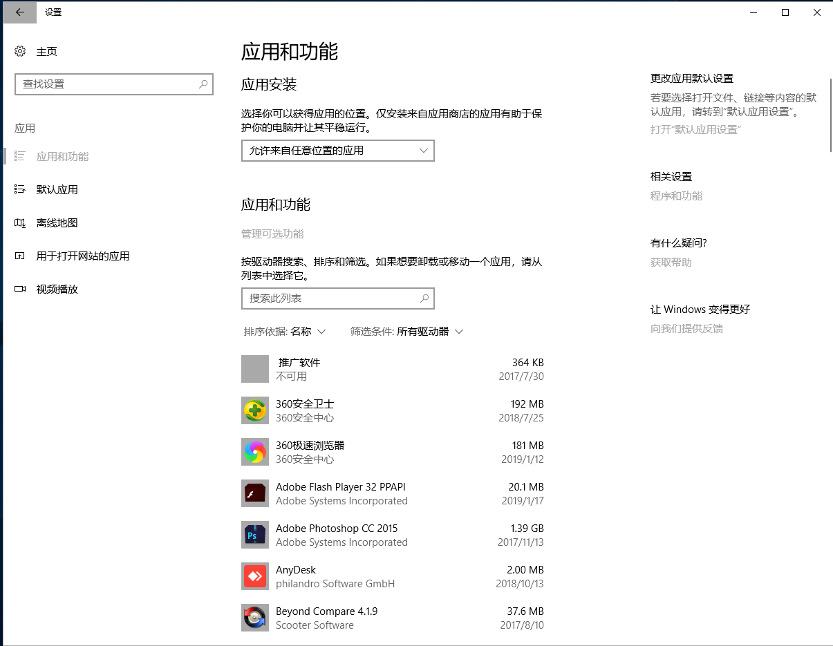The height and width of the screenshot is (646, 833).
Task: Click the 更改应用默认设置 heading
Action: point(692,78)
